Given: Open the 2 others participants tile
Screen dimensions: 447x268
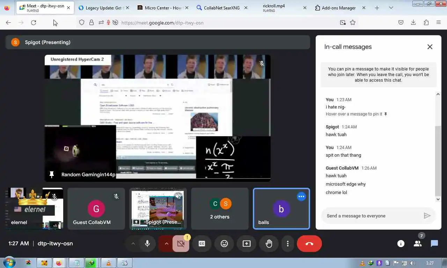Looking at the screenshot, I should (220, 209).
